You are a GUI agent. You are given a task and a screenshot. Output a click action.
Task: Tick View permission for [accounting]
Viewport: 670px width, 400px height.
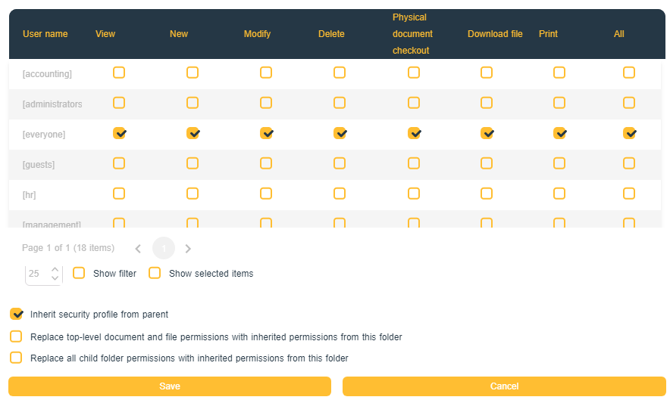(119, 73)
